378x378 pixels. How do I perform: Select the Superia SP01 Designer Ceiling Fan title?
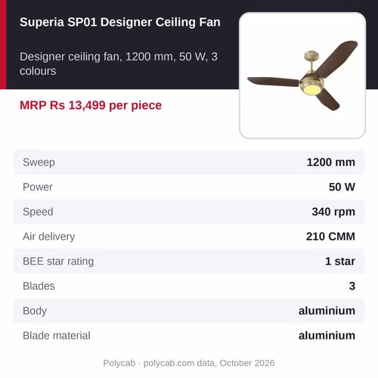[120, 22]
